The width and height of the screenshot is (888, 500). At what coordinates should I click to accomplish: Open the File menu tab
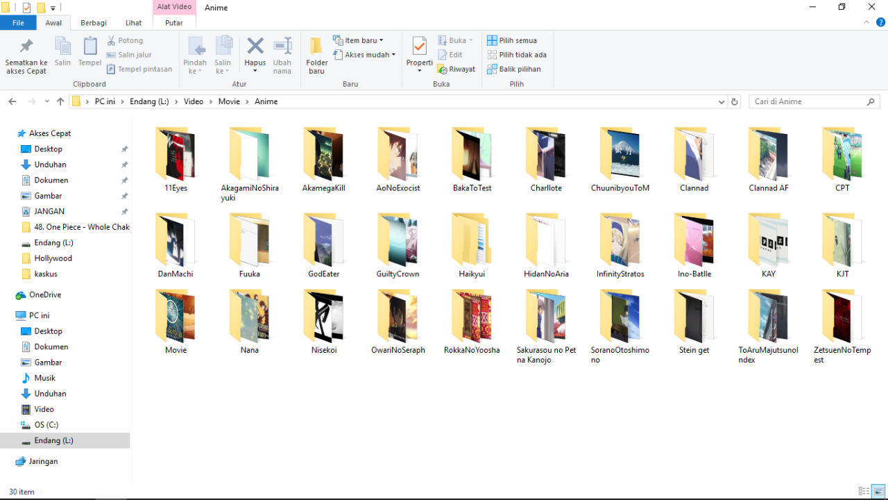tap(18, 23)
